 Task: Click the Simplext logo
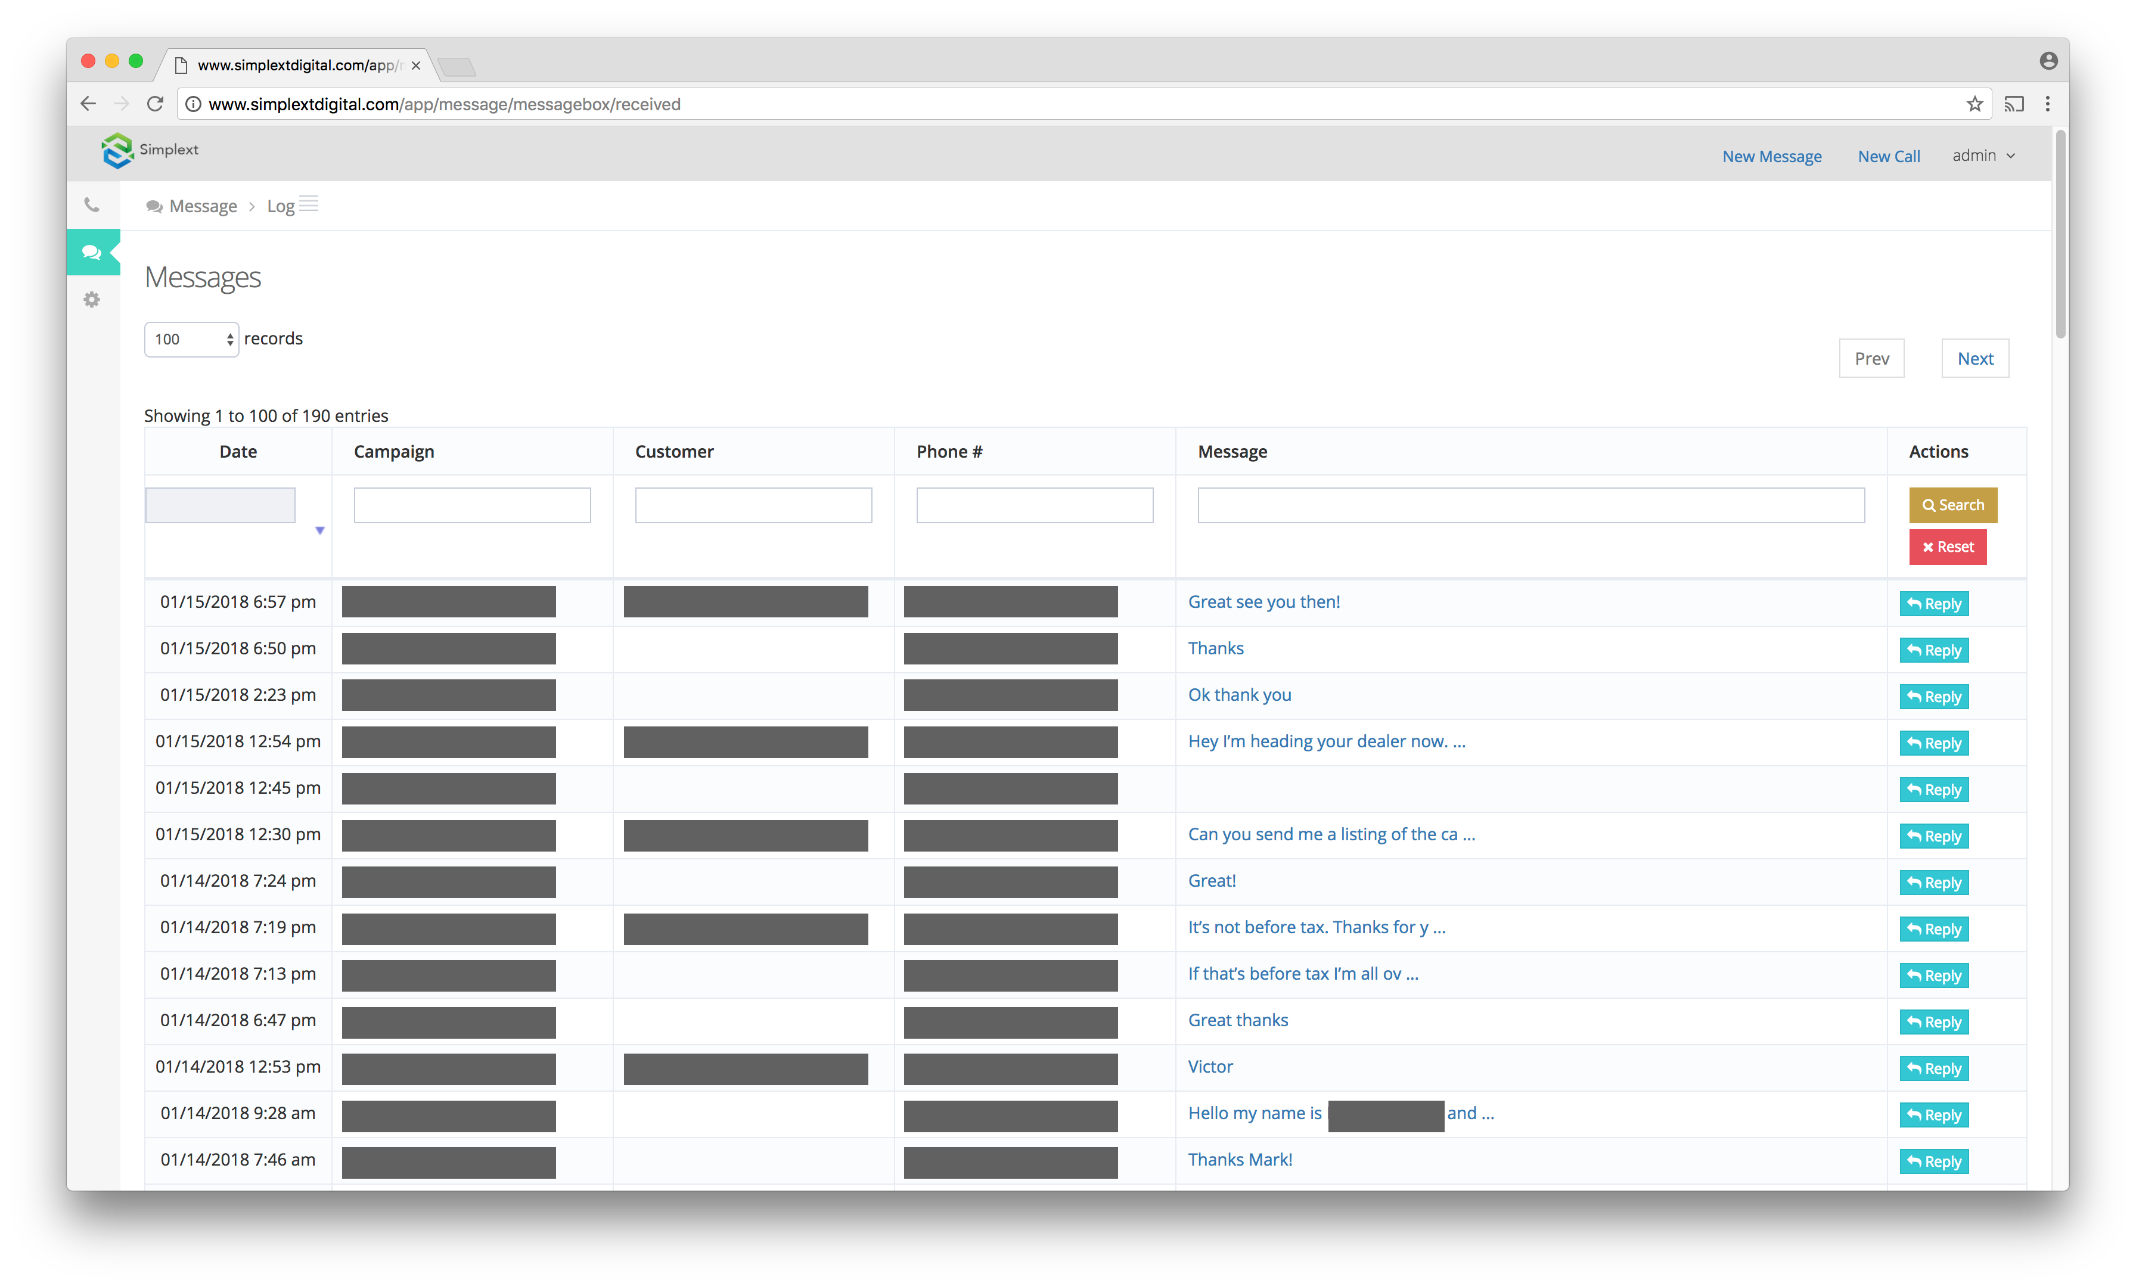point(150,151)
